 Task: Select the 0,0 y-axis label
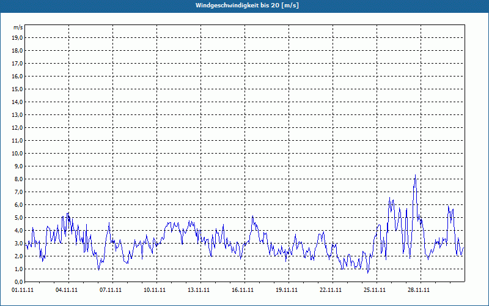click(x=18, y=282)
